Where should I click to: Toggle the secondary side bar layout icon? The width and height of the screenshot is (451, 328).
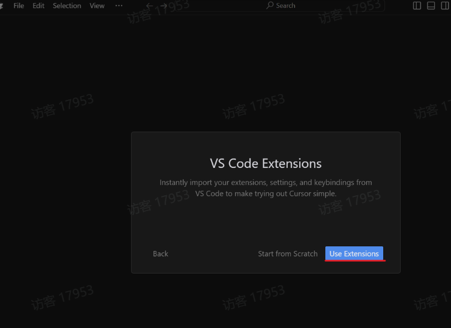point(445,6)
